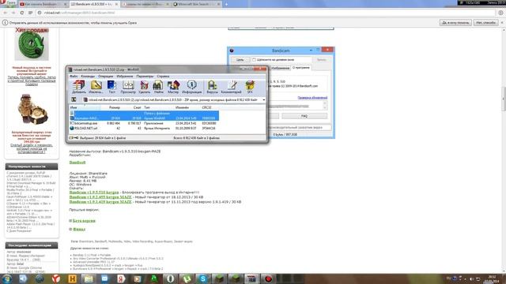Click the WinRAR Comment (Комментарий) icon
506x284 pixels.
(232, 87)
